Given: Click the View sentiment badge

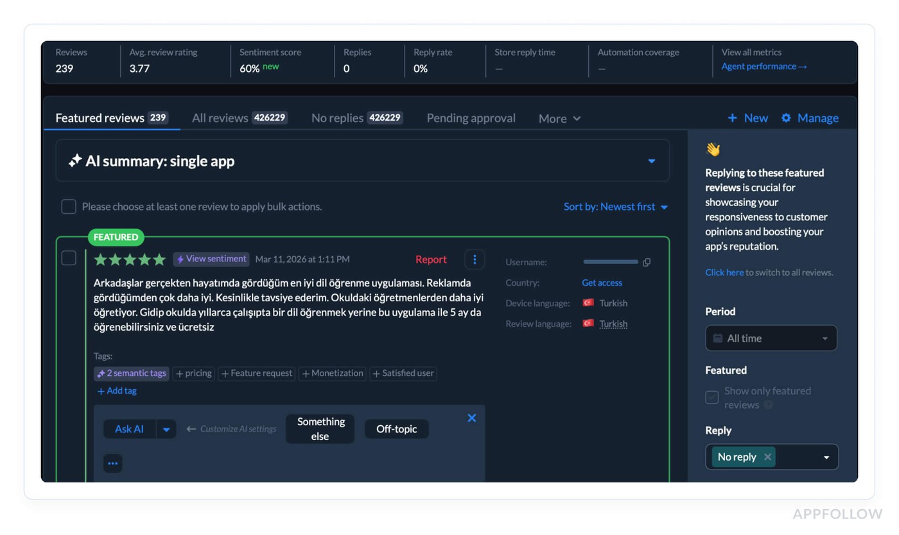Looking at the screenshot, I should [211, 259].
